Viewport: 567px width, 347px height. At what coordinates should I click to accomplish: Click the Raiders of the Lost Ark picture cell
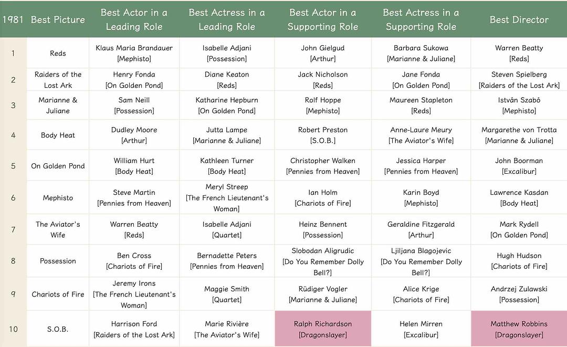pyautogui.click(x=58, y=80)
